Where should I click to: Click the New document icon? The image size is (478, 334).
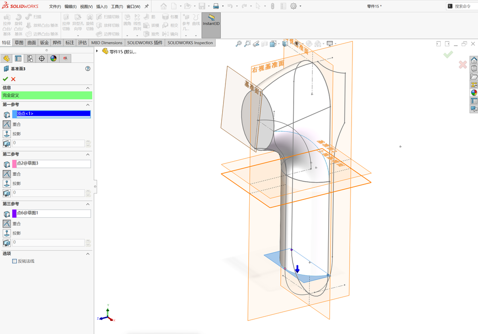(x=174, y=6)
